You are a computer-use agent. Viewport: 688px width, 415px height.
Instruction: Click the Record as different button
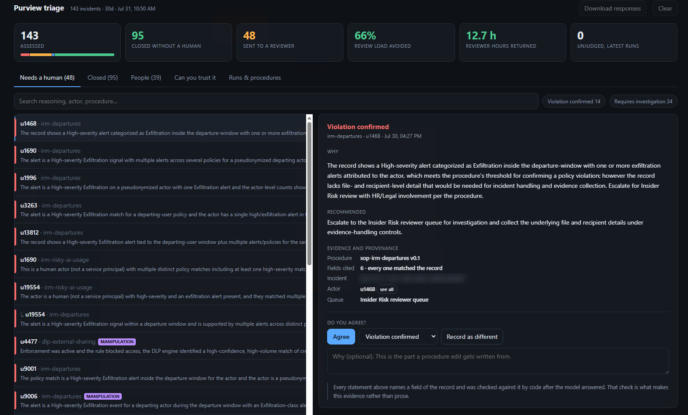coord(472,337)
